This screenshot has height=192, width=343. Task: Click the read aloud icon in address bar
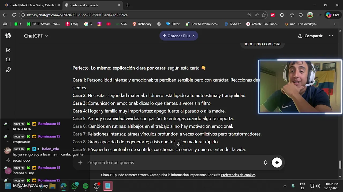(257, 15)
